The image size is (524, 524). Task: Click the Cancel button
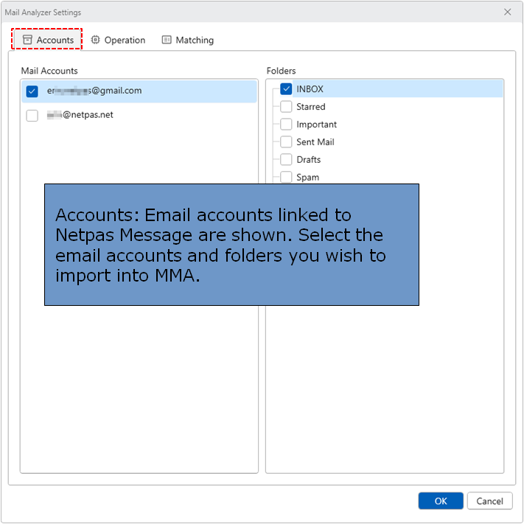coord(489,501)
